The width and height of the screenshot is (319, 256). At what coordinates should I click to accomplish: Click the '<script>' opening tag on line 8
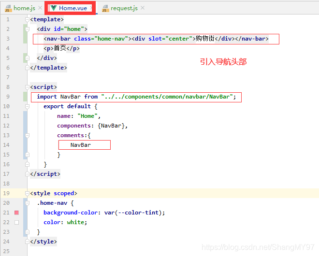click(43, 87)
